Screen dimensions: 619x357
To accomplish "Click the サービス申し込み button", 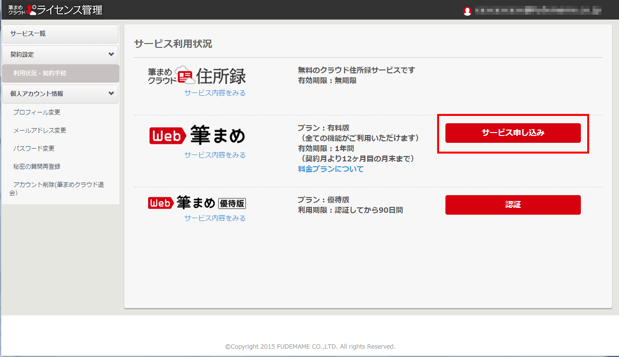I will coord(513,133).
